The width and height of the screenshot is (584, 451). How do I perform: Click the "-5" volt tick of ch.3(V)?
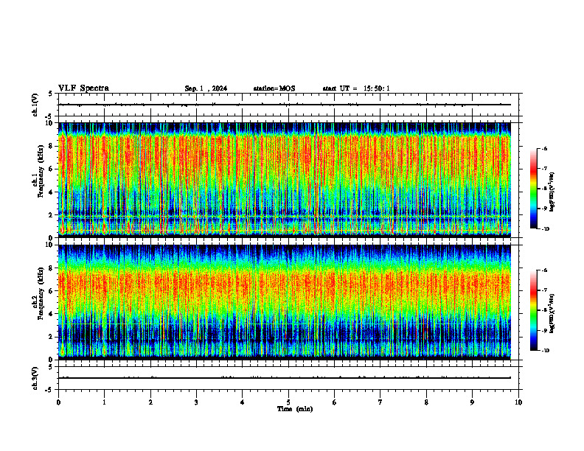click(x=49, y=390)
